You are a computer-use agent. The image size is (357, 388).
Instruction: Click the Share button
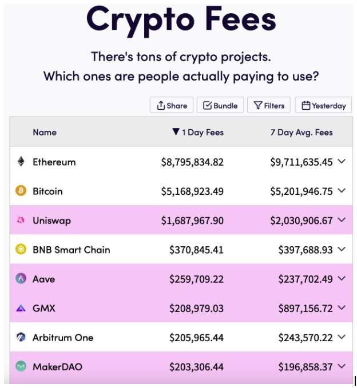[172, 105]
